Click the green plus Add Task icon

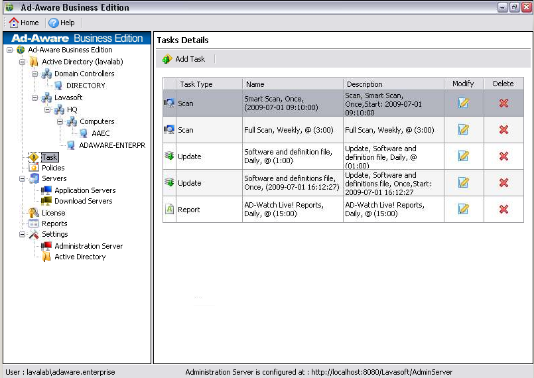[x=167, y=59]
